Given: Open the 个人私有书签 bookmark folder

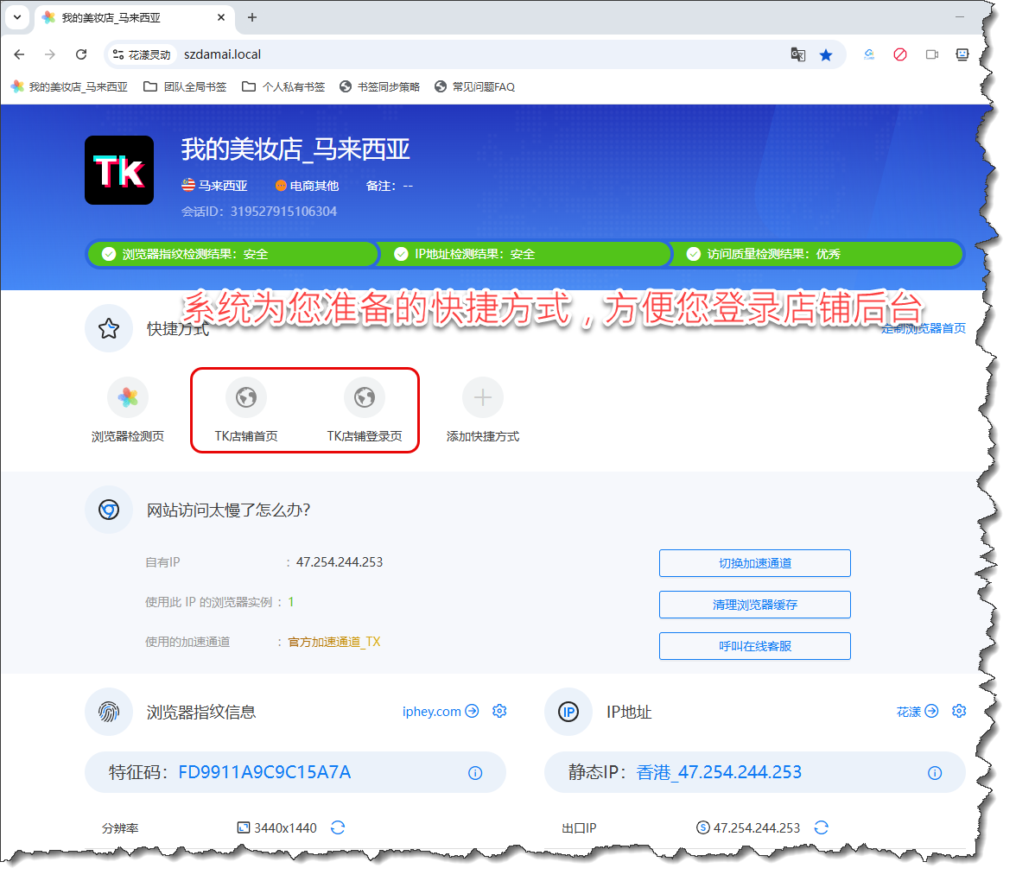Looking at the screenshot, I should click(x=283, y=86).
